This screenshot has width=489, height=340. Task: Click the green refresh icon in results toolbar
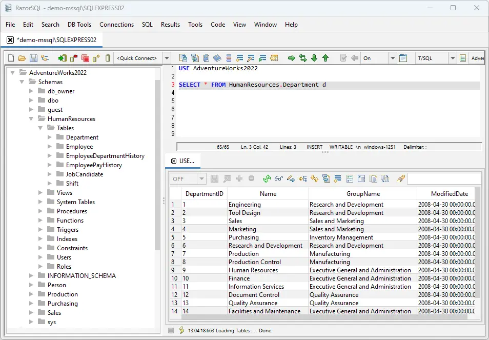267,179
